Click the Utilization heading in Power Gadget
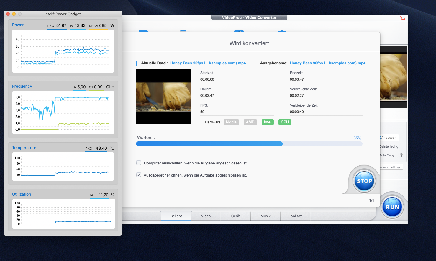The image size is (436, 261). coord(22,195)
